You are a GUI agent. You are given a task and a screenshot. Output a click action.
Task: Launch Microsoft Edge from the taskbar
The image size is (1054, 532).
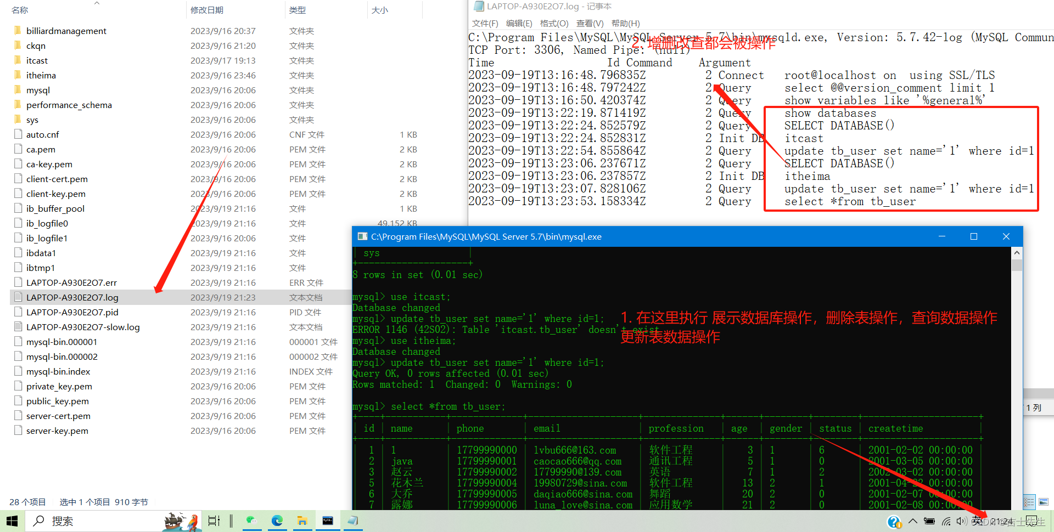(277, 520)
